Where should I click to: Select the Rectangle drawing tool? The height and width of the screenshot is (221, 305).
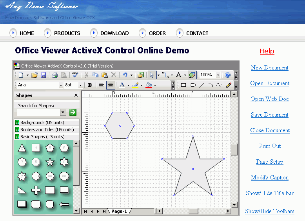pos(183,85)
